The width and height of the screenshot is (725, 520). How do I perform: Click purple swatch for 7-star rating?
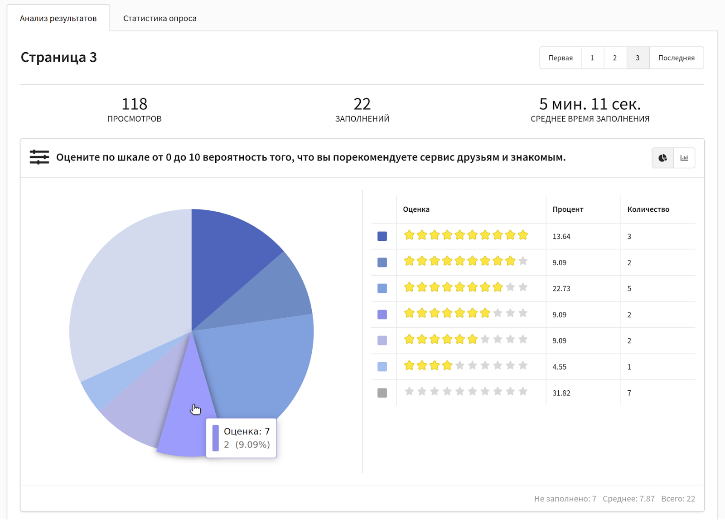[x=382, y=315]
